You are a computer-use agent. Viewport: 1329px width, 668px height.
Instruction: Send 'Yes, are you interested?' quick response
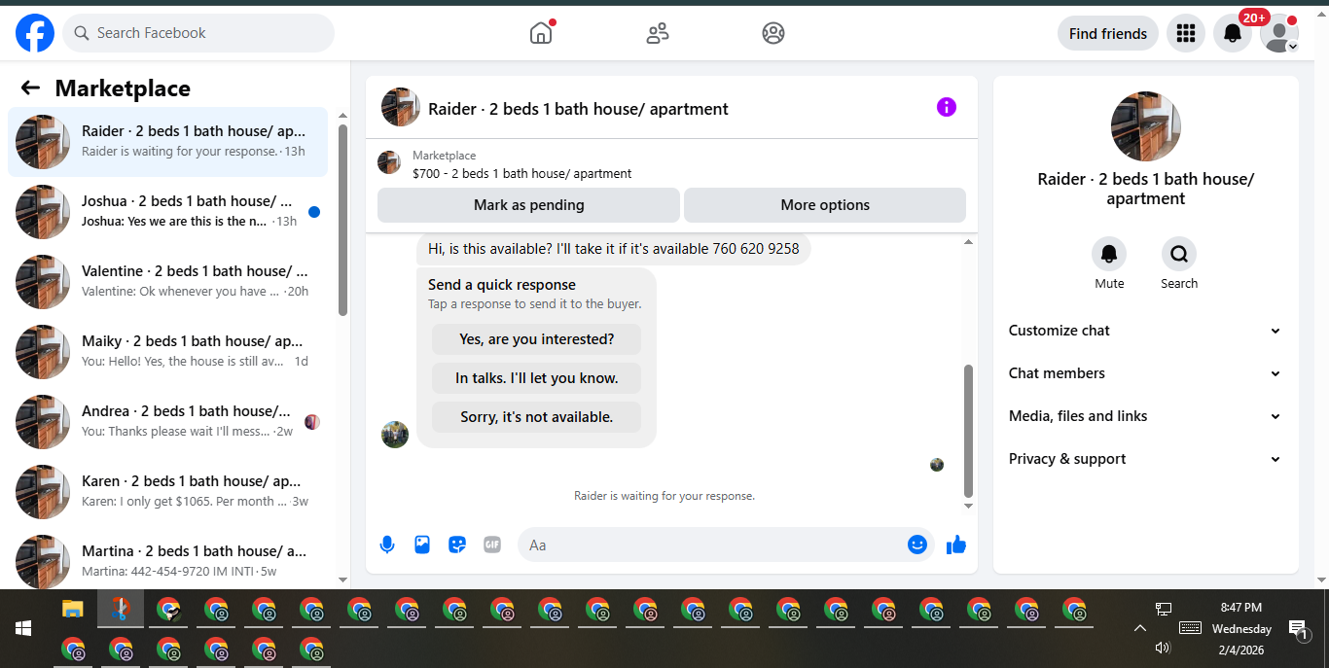coord(536,339)
